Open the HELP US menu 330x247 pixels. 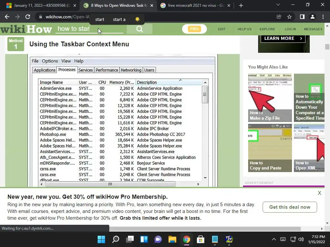coord(245,29)
